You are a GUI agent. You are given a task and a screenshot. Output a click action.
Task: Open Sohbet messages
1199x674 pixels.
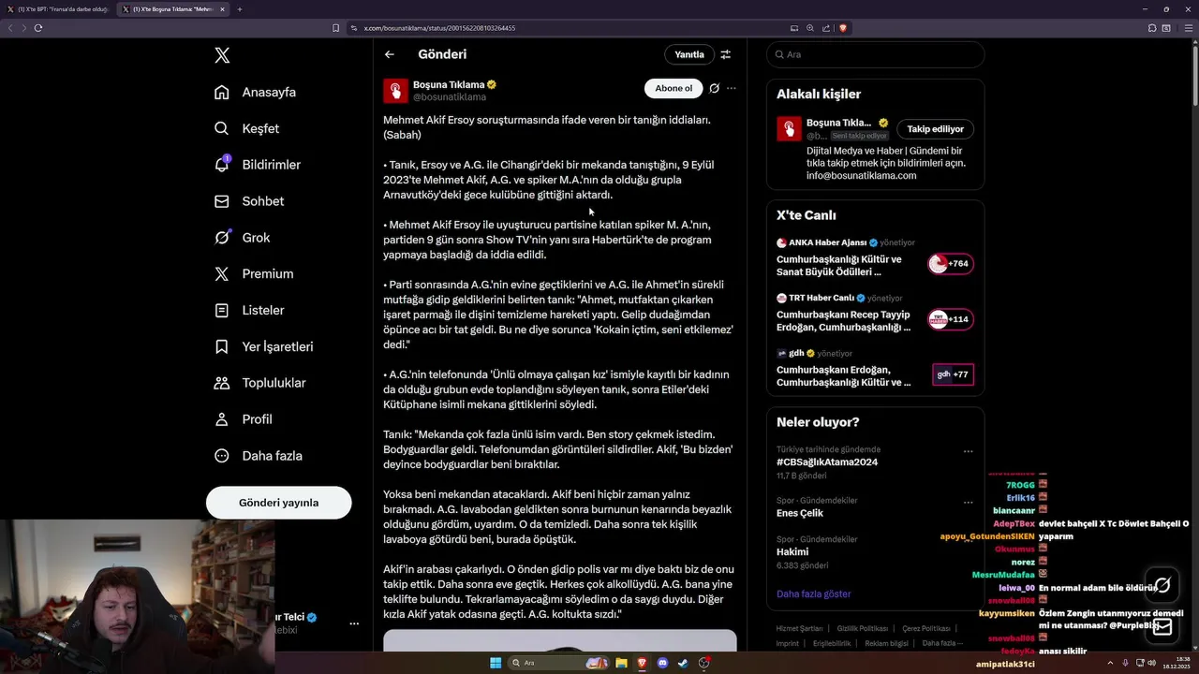[248, 201]
